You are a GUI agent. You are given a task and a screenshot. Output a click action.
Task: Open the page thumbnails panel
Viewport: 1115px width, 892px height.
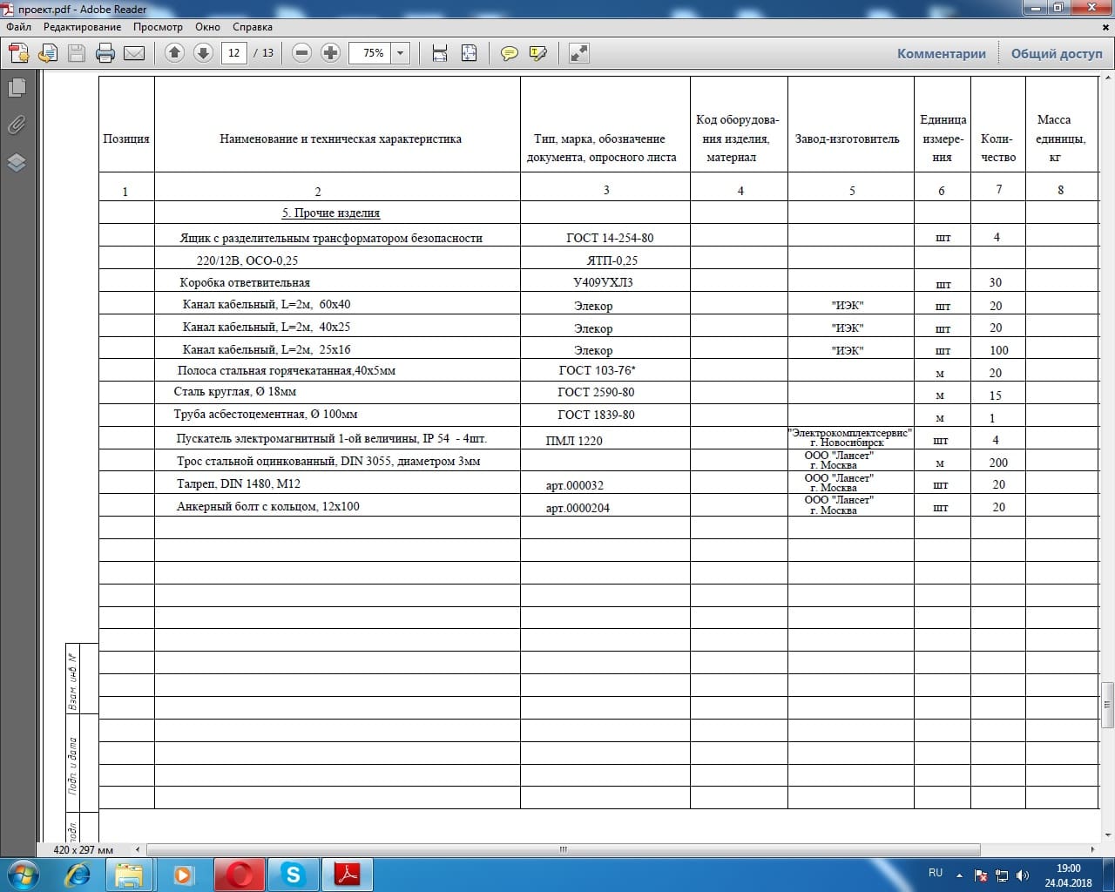[x=17, y=87]
